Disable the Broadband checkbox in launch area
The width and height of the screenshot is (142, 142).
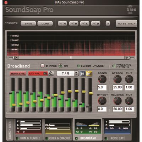pyautogui.click(x=76, y=138)
